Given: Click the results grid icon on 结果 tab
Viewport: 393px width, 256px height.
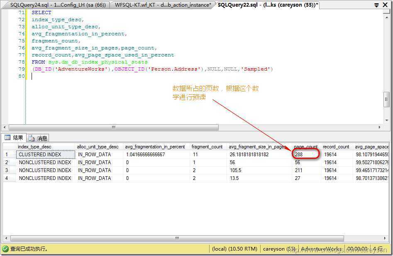Looking at the screenshot, I should point(7,137).
